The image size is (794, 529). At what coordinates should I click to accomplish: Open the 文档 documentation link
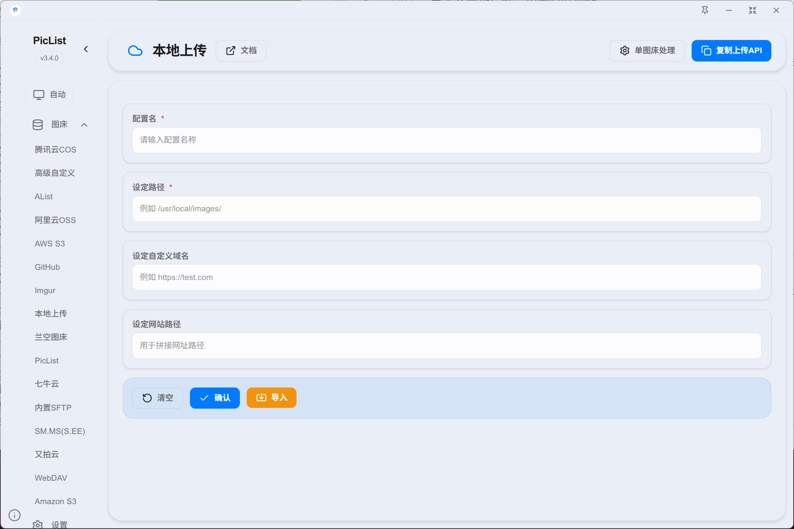pos(241,51)
